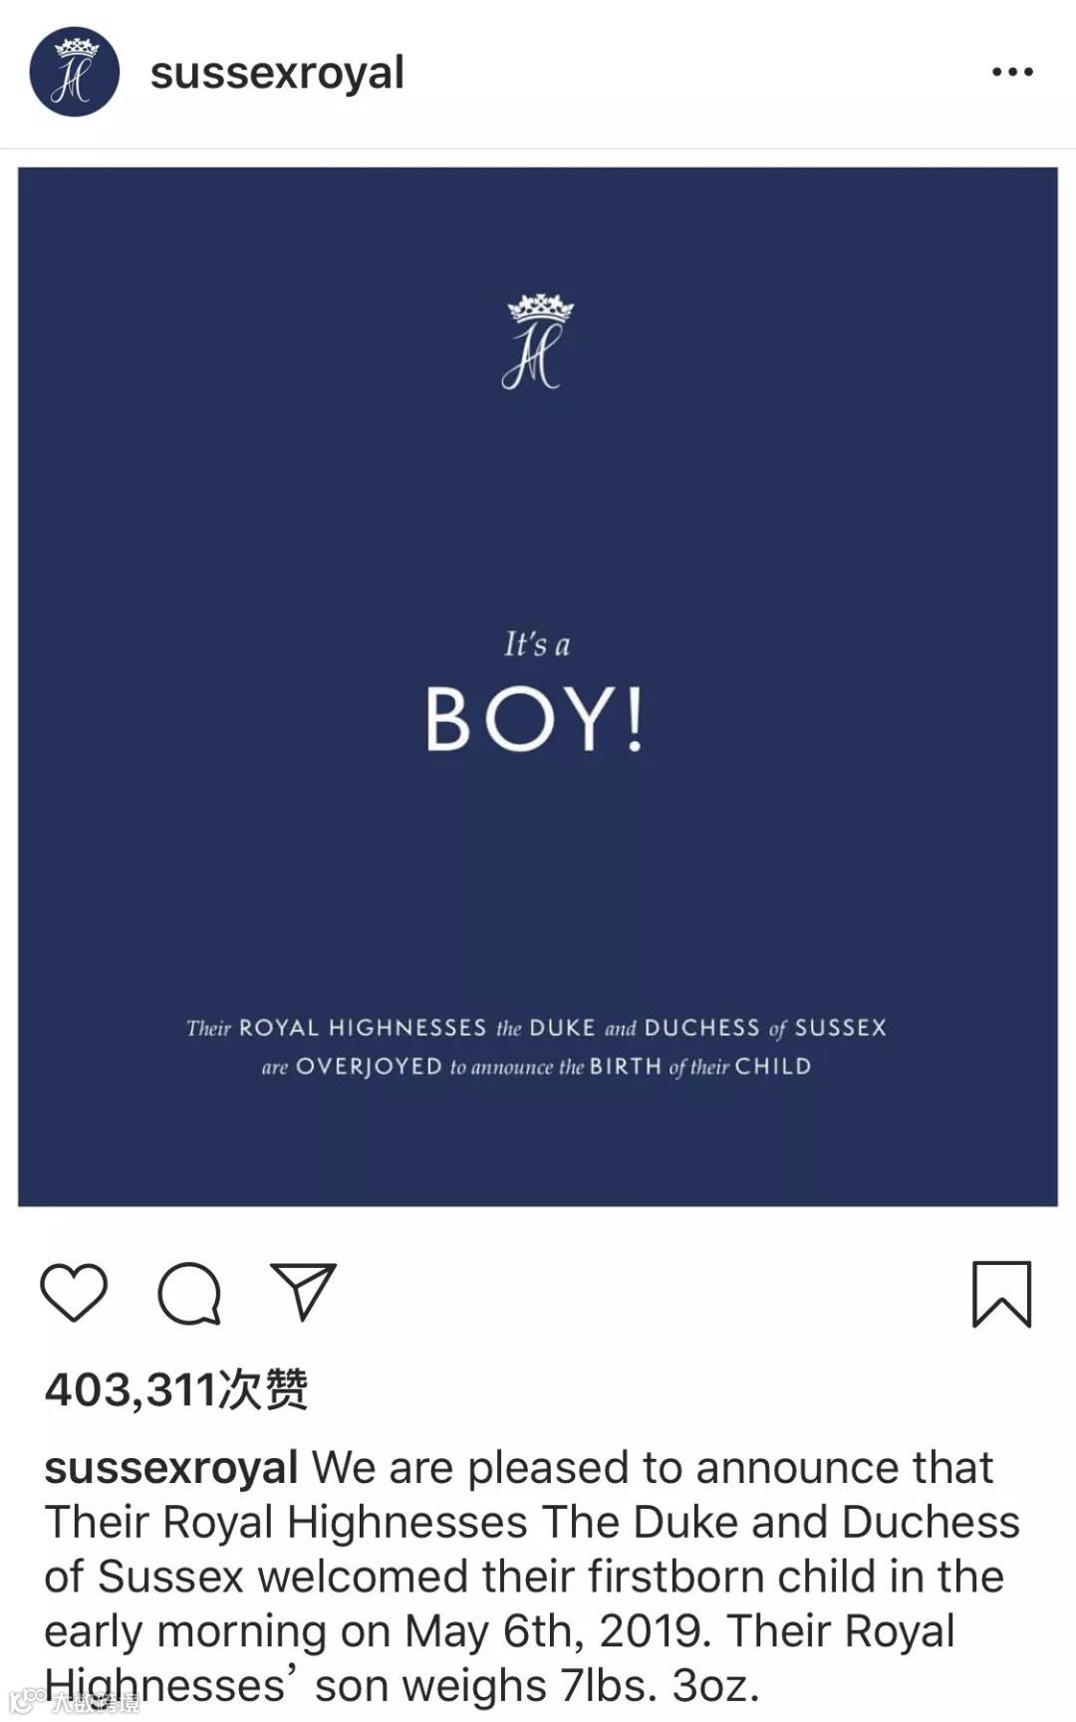Tap the "Overjoyed to announce the birth" line

pyautogui.click(x=536, y=1067)
